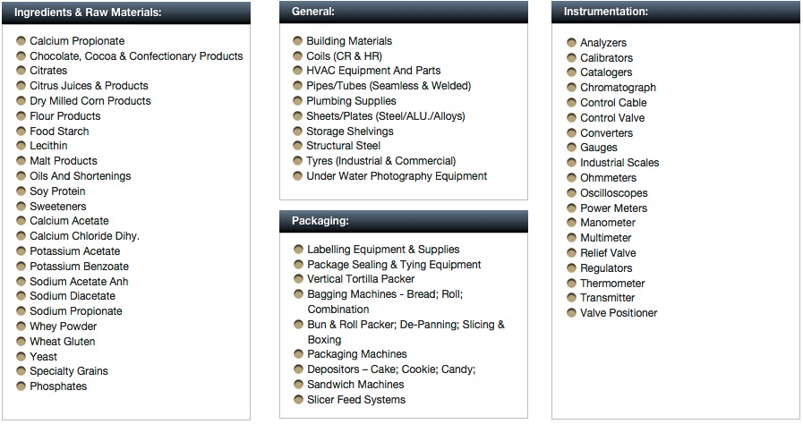Viewport: 803px width, 424px height.
Task: Select Under Water Photography Equipment
Action: coord(397,176)
